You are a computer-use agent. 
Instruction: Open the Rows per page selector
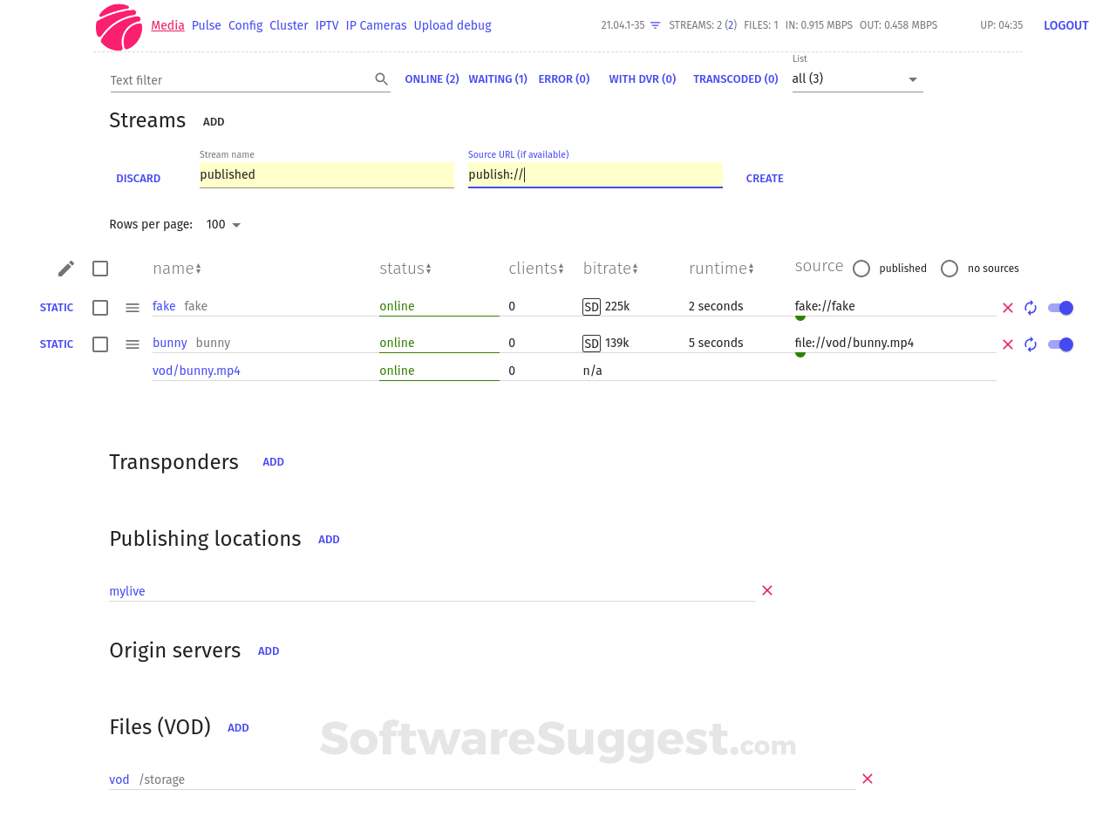[222, 224]
